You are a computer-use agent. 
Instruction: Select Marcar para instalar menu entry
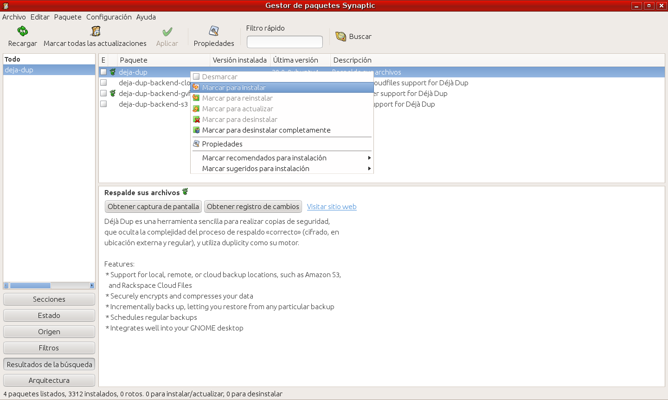pos(234,88)
